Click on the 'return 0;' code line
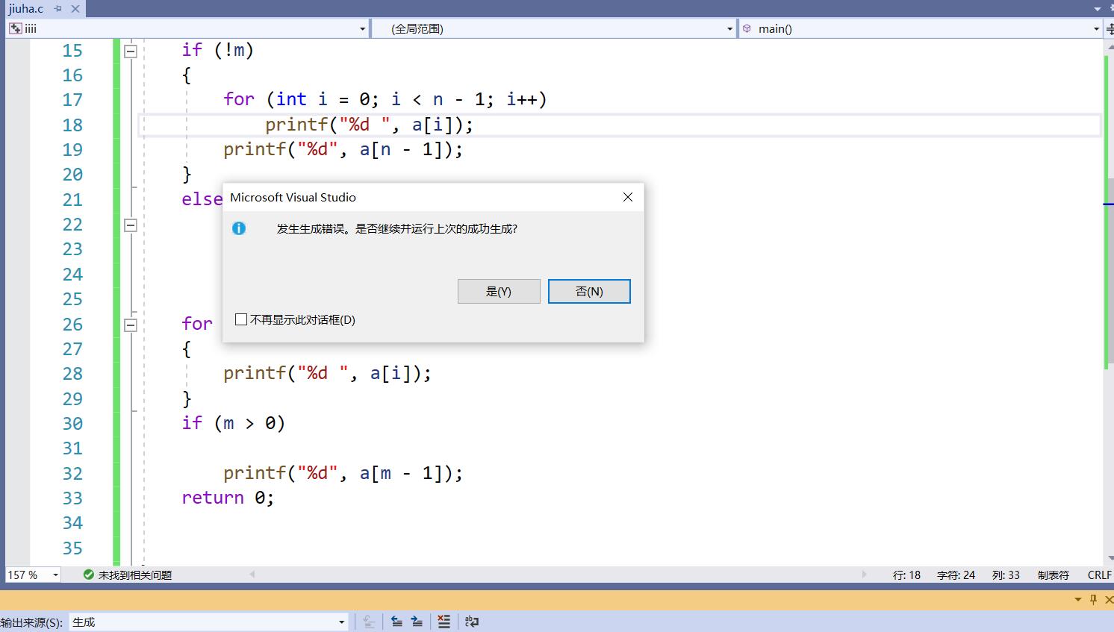 (228, 498)
